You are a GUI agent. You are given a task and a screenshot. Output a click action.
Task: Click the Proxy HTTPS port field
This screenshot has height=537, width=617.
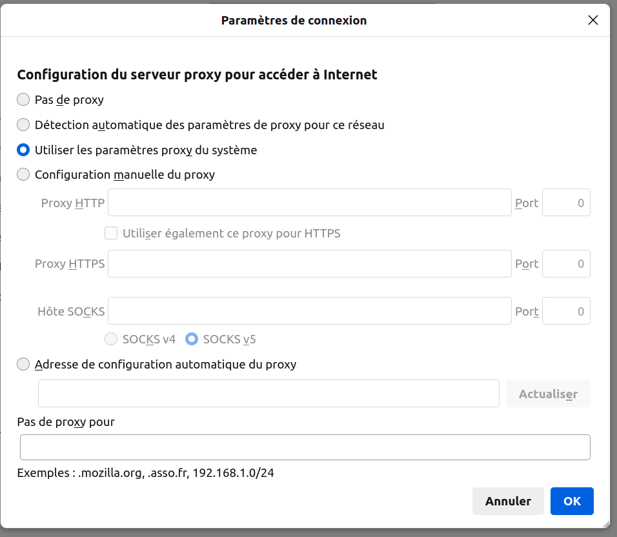pos(566,263)
